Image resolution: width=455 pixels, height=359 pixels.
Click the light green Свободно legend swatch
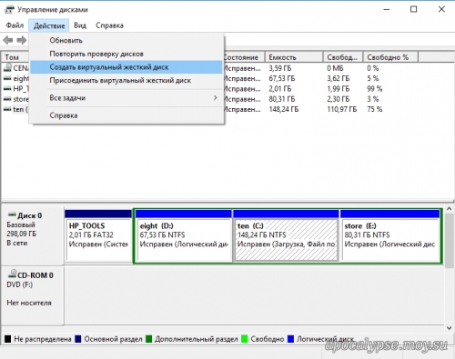coord(244,339)
